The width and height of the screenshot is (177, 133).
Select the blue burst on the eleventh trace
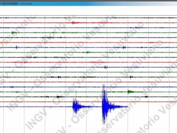105,67
